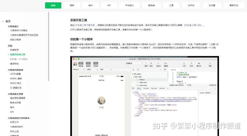Collapse the pages folder in file tree
This screenshot has width=247, height=136.
pos(133,74)
